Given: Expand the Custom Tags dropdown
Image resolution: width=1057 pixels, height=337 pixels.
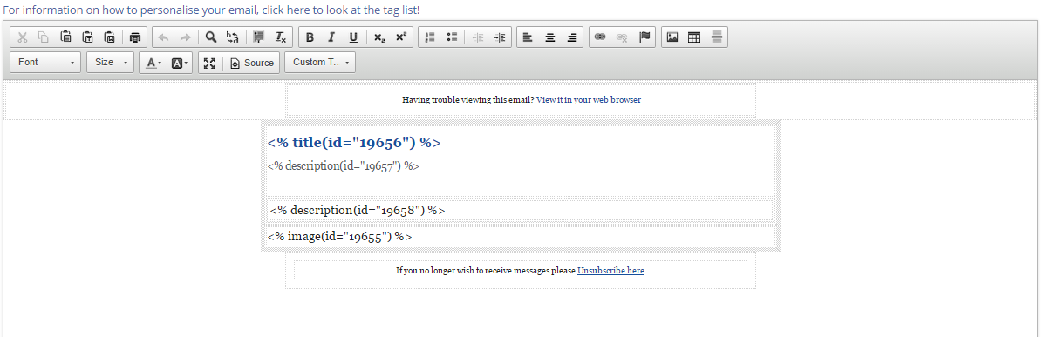Looking at the screenshot, I should coord(320,63).
